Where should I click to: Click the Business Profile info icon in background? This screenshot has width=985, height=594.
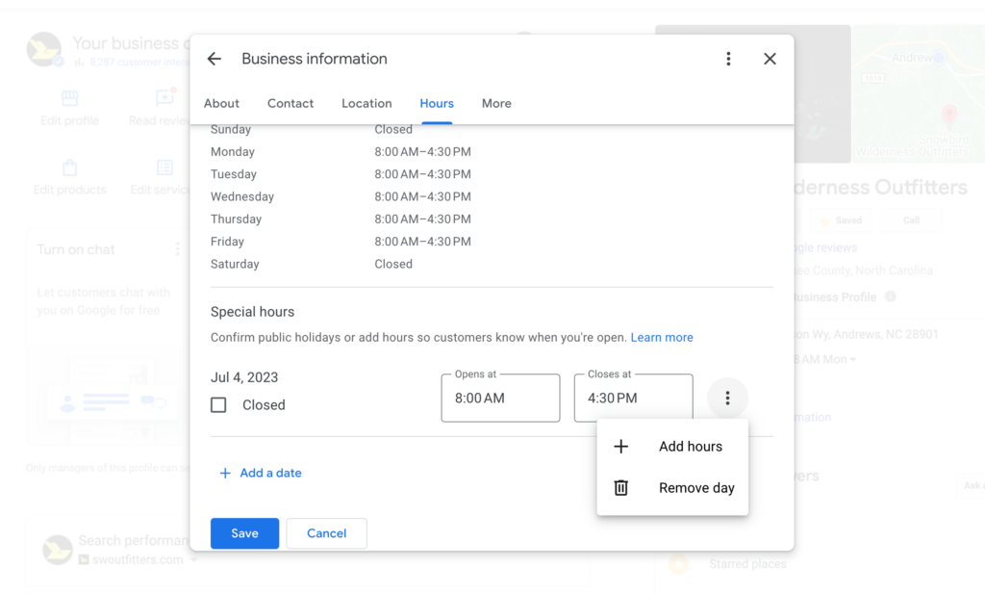(x=890, y=297)
